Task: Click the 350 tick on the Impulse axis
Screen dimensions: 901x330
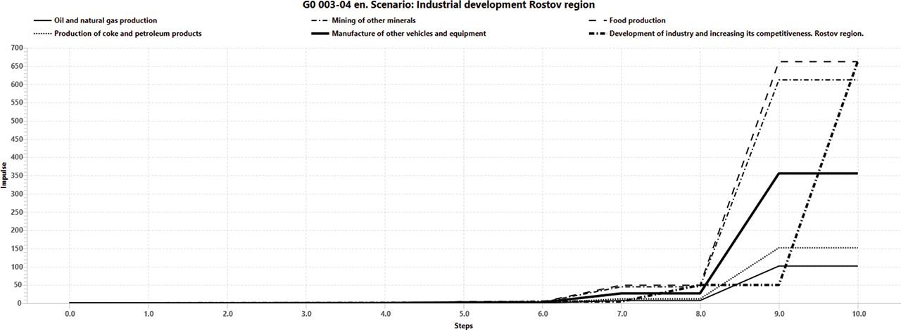Action: [15, 176]
